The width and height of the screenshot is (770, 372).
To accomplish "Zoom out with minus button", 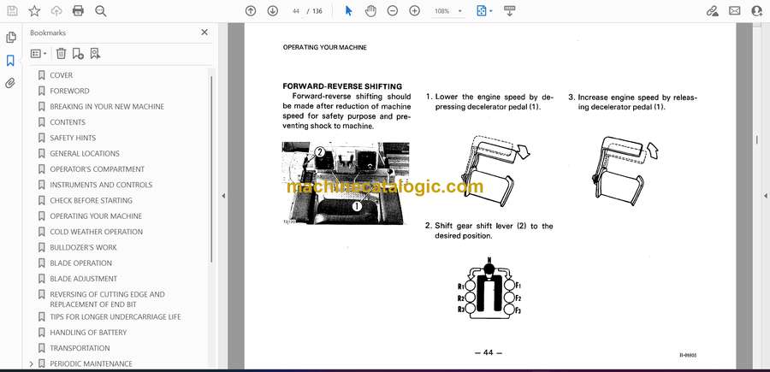I will (393, 11).
